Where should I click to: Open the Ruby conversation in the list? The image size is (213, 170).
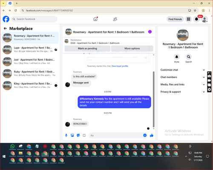click(x=30, y=74)
